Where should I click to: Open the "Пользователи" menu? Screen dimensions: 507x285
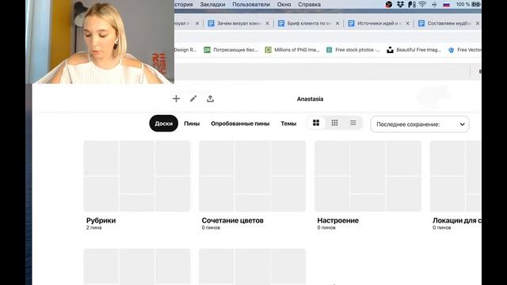click(251, 4)
